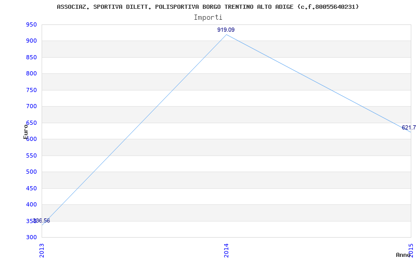416x260 pixels.
Task: Click the 621.7 data label
Action: (409, 127)
